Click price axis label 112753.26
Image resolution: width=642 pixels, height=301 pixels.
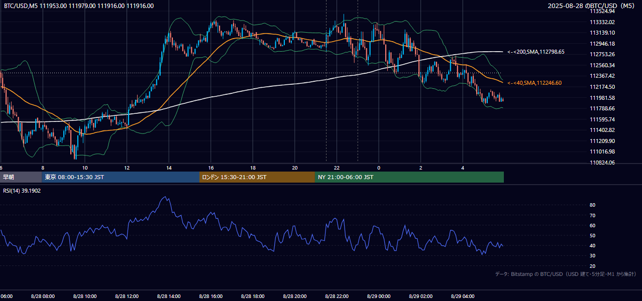tap(603, 54)
